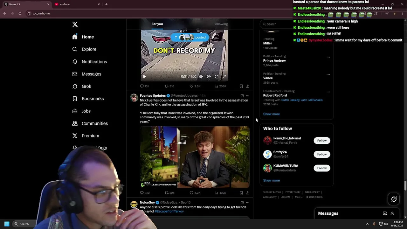Viewport: 407px width, 229px height.
Task: Click Grok explain icon on NoiceGuy post
Action: [242, 203]
